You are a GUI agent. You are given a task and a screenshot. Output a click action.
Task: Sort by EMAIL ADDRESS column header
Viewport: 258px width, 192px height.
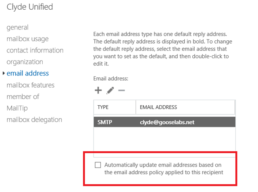pos(185,107)
